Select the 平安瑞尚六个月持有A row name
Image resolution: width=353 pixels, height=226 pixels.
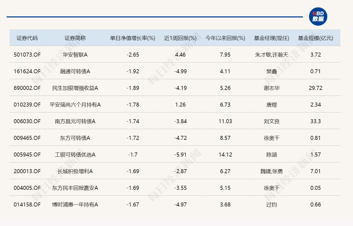[75, 105]
